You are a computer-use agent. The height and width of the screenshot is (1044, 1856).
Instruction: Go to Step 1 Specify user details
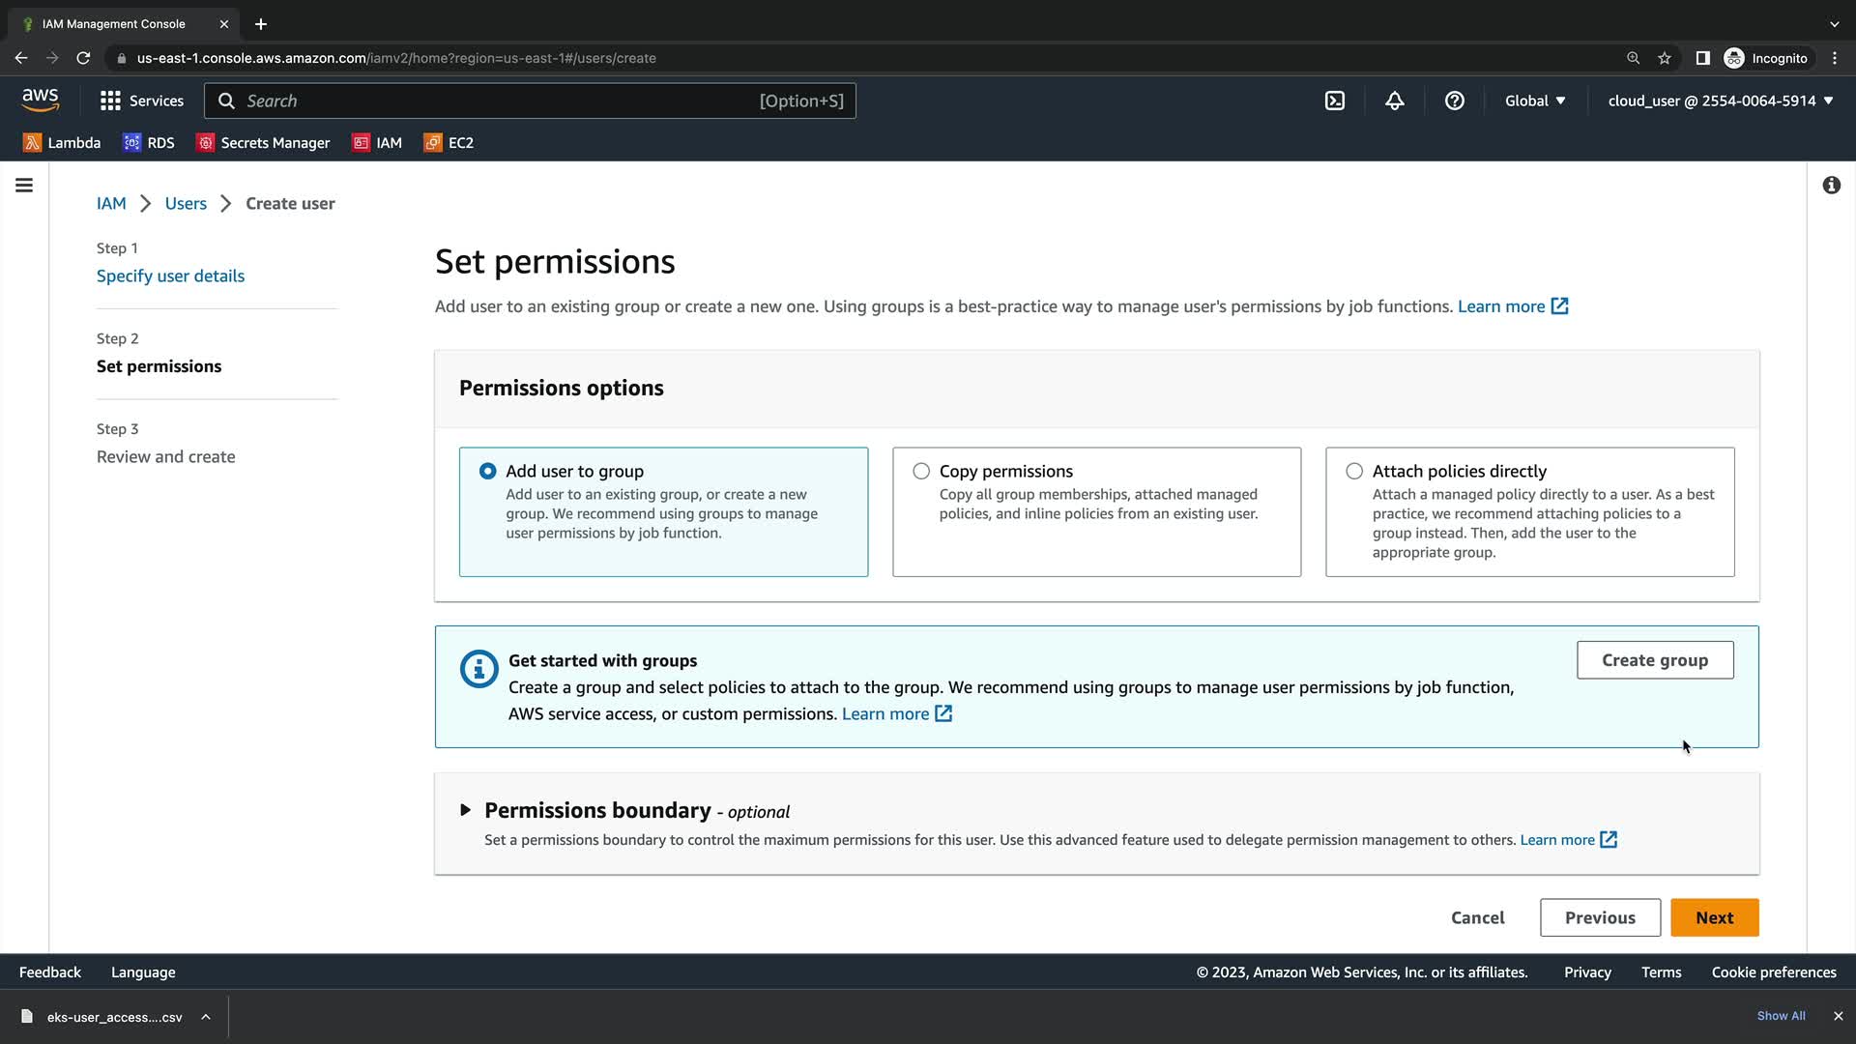coord(170,275)
